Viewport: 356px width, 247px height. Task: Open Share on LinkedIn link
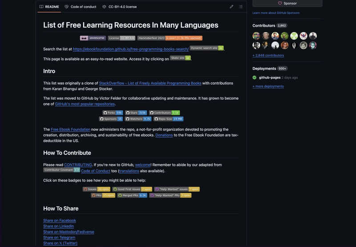58,226
